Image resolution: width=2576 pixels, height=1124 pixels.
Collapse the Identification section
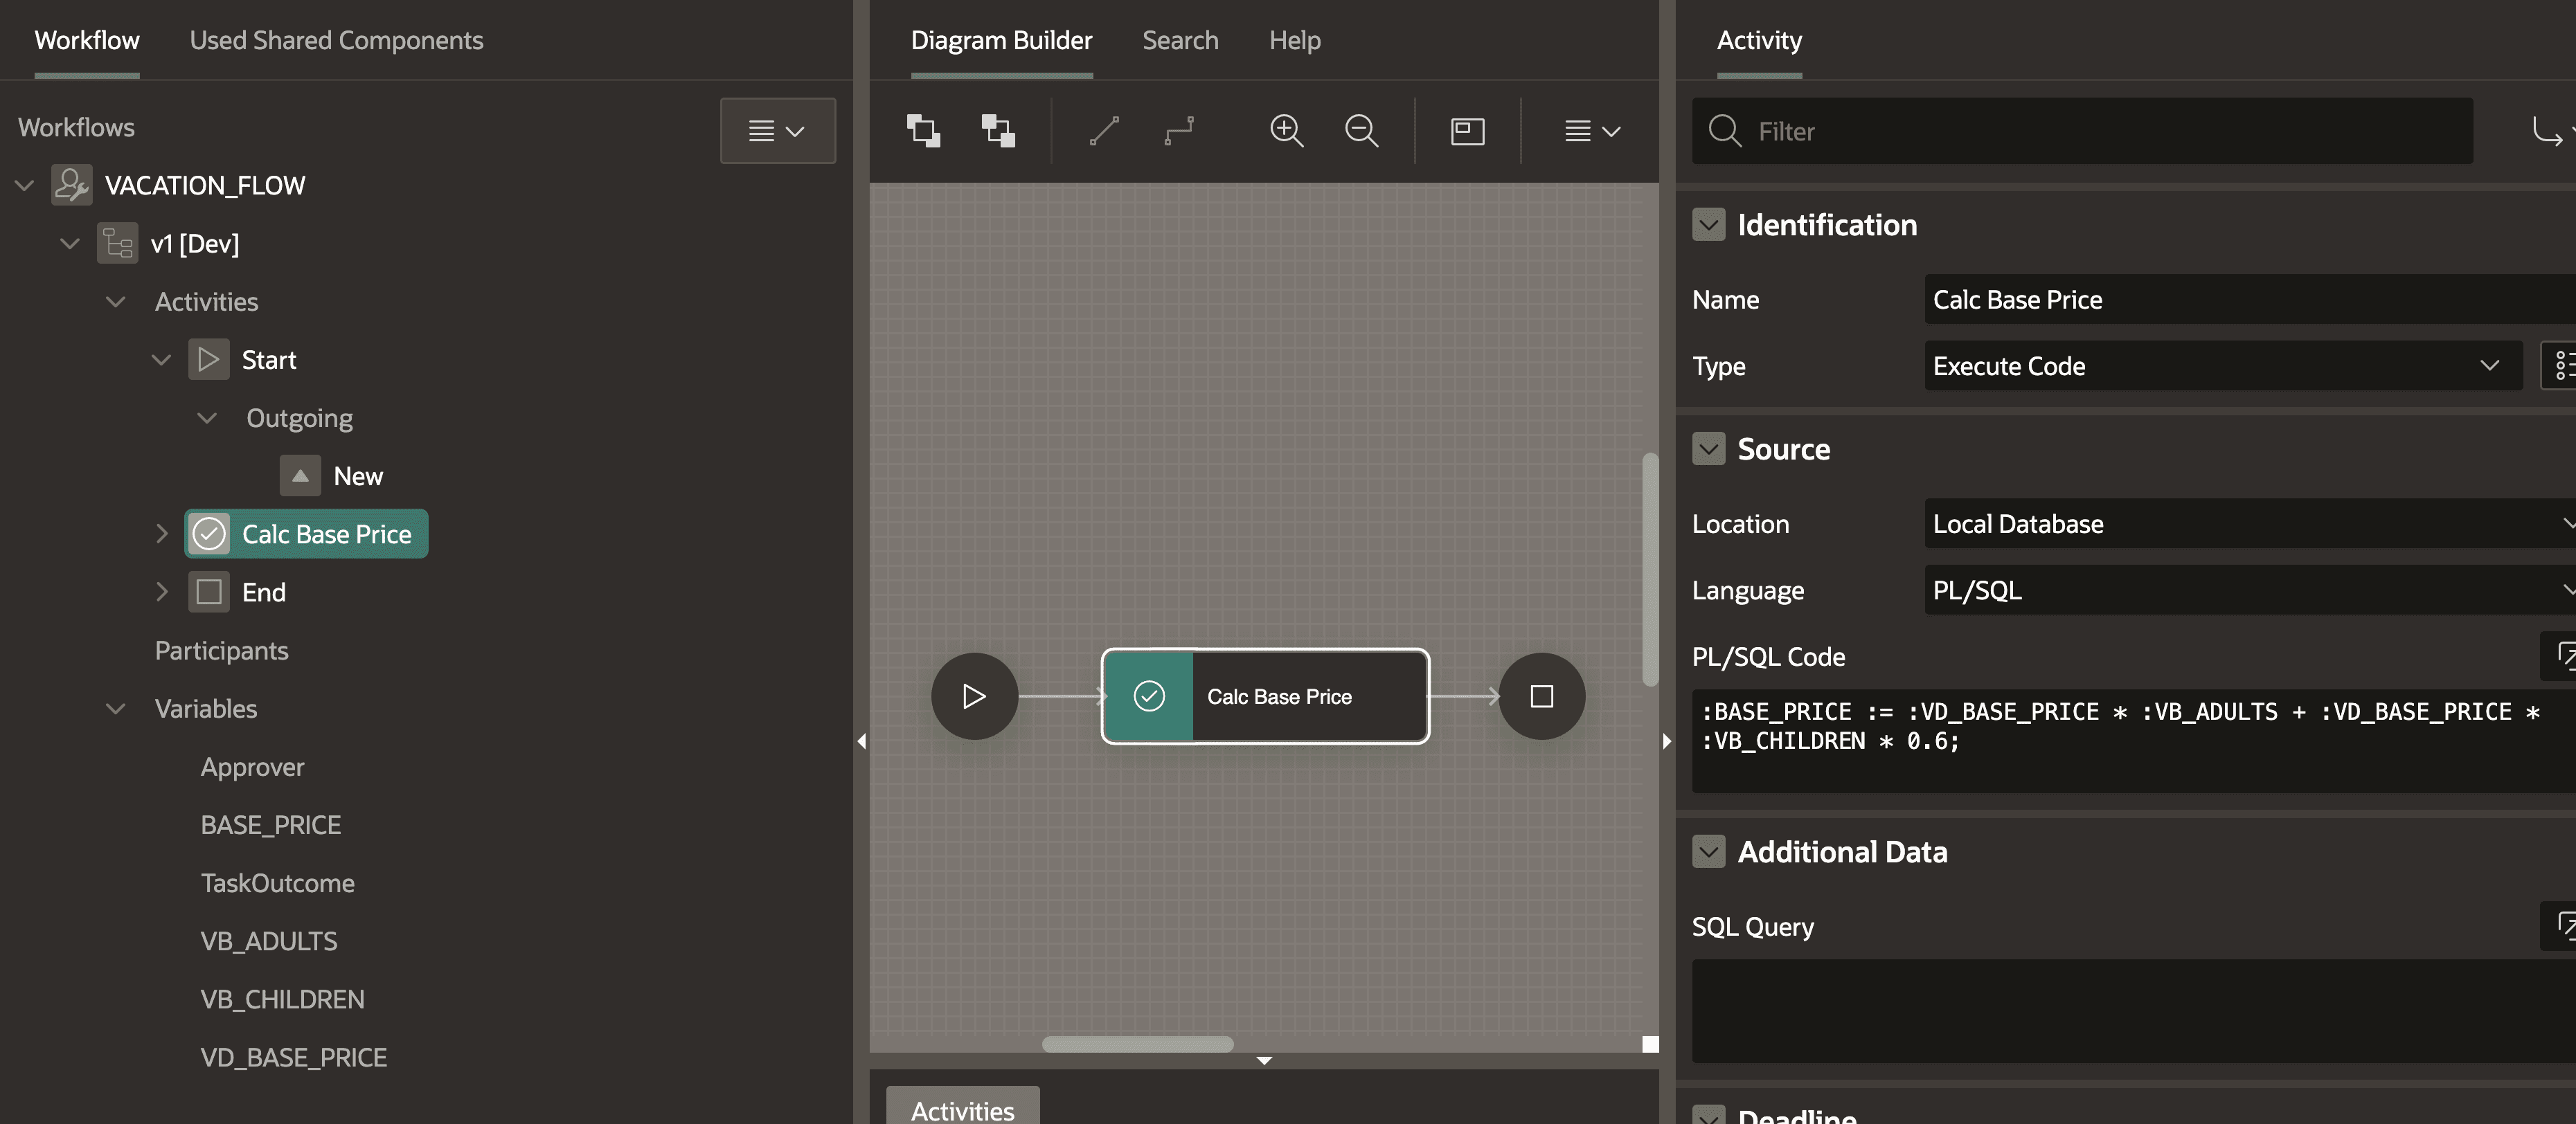click(x=1708, y=225)
